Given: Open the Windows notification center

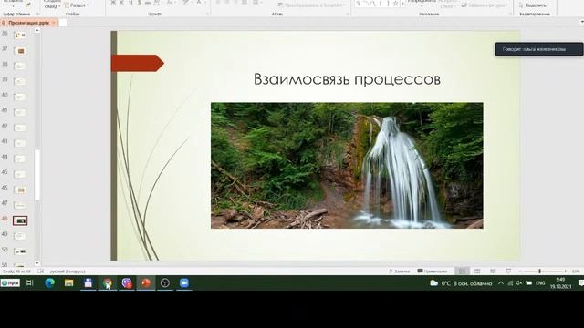Looking at the screenshot, I should (580, 283).
